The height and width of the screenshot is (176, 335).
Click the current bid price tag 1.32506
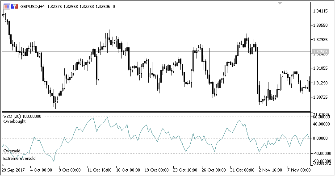click(x=320, y=51)
